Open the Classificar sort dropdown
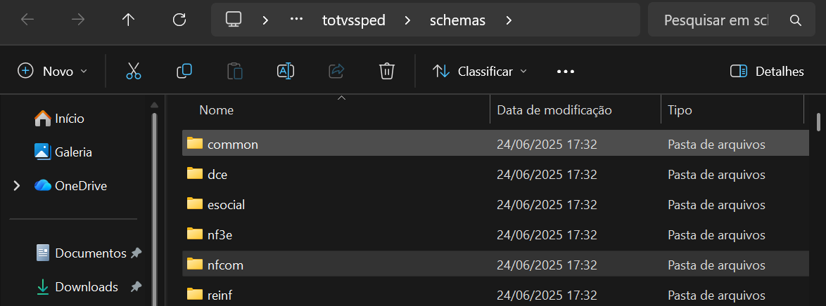Image resolution: width=826 pixels, height=306 pixels. 480,71
